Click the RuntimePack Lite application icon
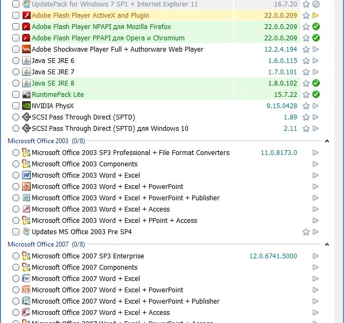 [26, 94]
